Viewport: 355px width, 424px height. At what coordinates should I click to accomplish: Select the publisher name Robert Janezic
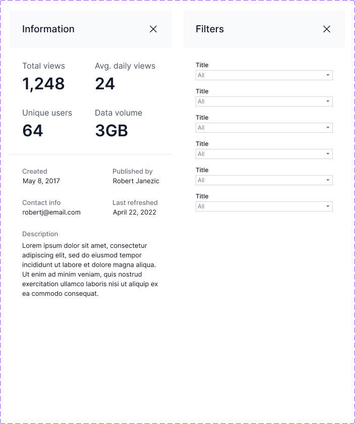136,181
